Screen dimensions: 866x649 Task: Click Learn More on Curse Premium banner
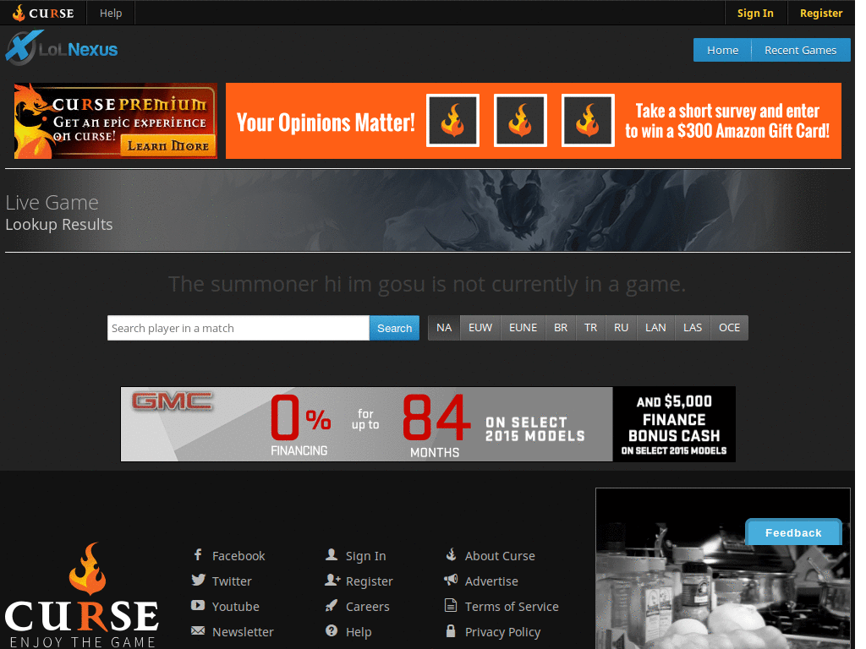pos(168,145)
